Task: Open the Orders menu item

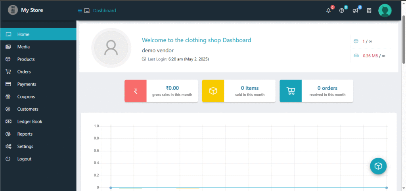Action: click(24, 72)
